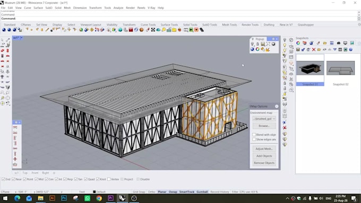
Task: Click the checkerboard texture icon in the toolbar
Action: (x=153, y=30)
